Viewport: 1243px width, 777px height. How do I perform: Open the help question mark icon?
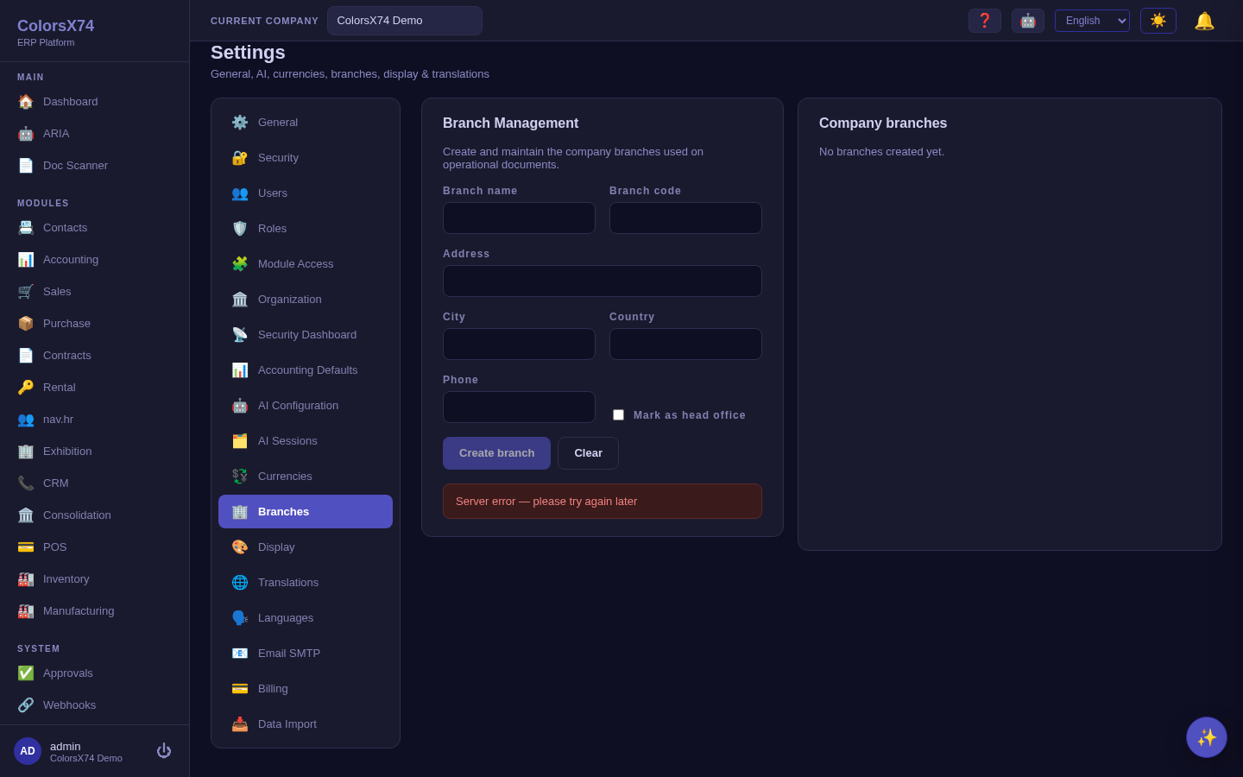[985, 21]
